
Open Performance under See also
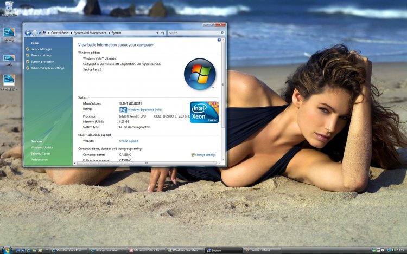[39, 159]
